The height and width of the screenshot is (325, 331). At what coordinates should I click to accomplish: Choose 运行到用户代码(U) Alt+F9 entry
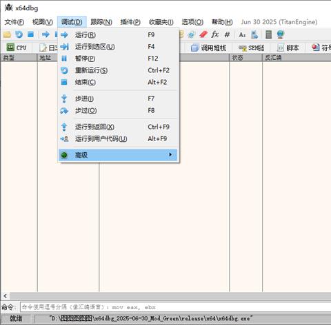click(x=118, y=138)
